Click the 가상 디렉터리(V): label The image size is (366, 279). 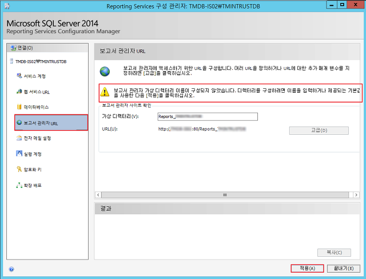[x=120, y=116]
